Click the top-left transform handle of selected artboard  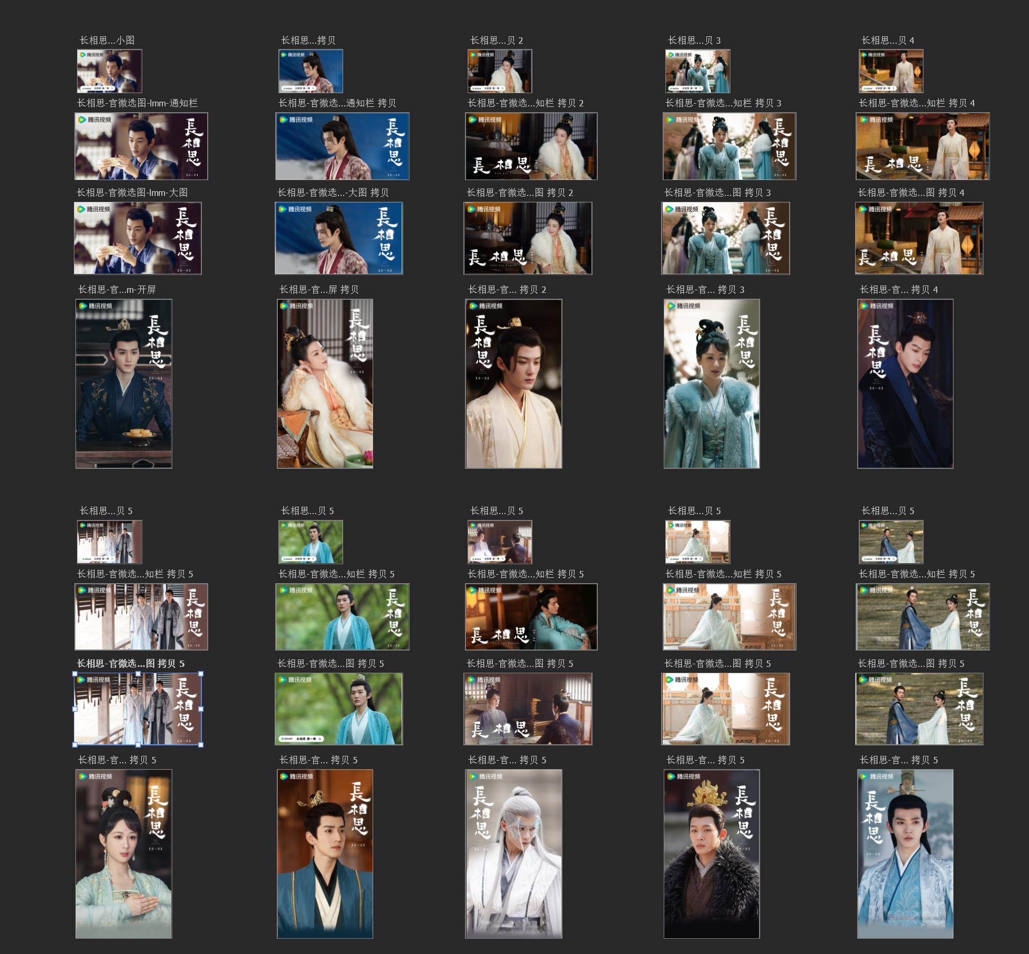75,673
